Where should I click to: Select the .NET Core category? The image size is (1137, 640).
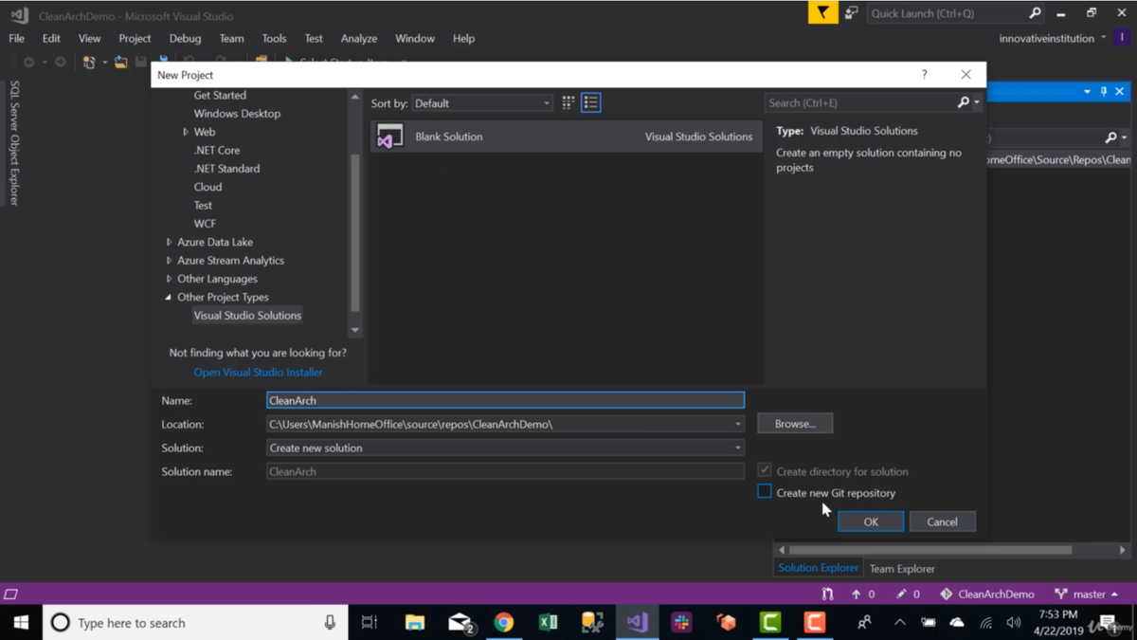(x=217, y=150)
